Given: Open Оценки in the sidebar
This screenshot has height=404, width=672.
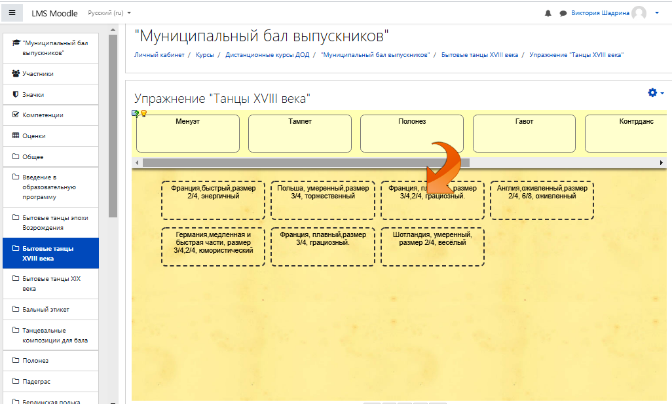Looking at the screenshot, I should pos(34,136).
